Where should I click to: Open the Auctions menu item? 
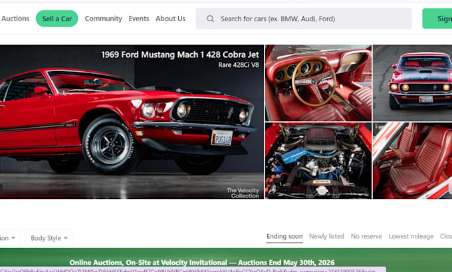(x=15, y=19)
